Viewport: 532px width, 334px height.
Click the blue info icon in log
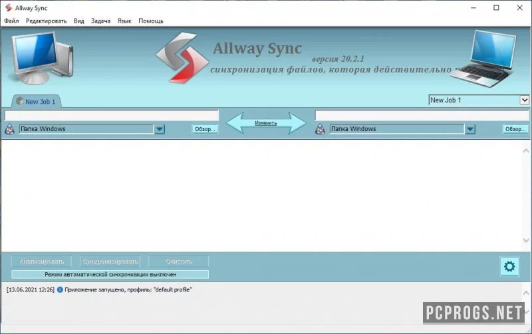point(60,290)
